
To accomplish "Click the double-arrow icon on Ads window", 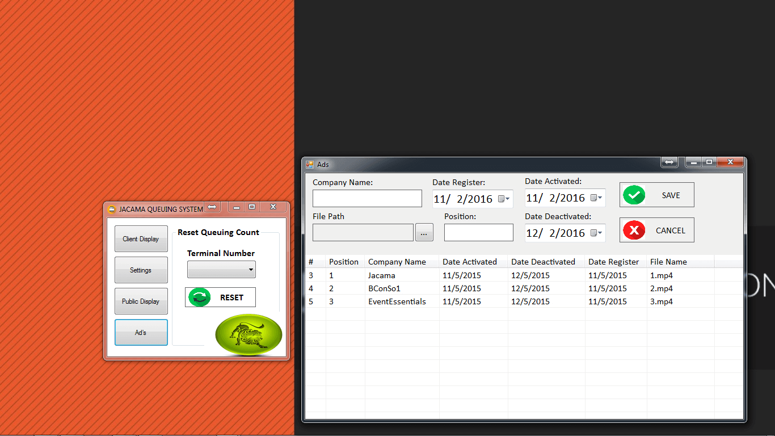I will point(669,162).
